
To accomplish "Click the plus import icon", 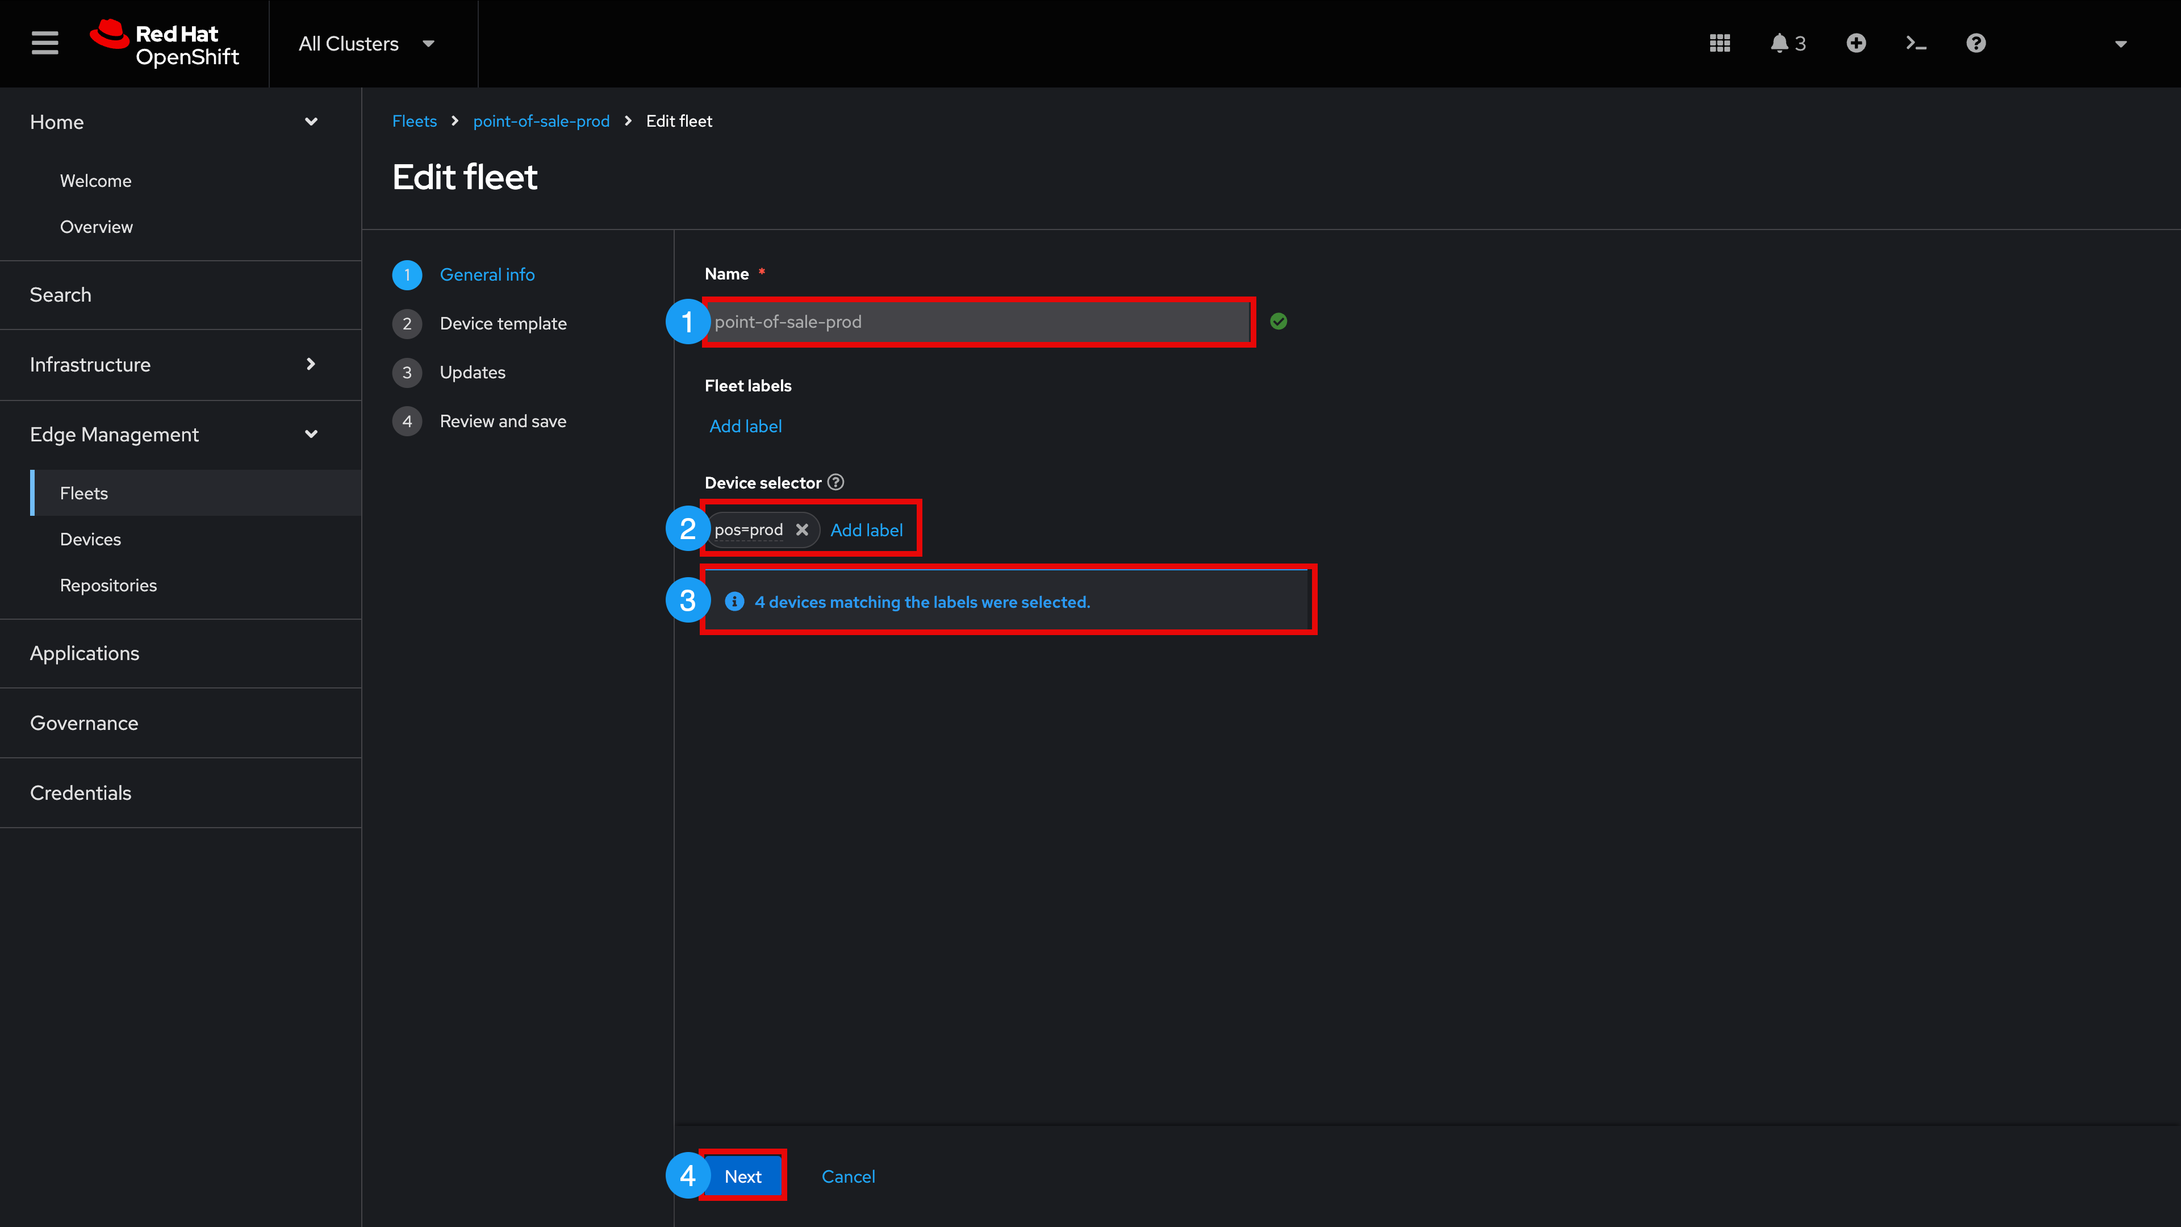I will pos(1856,43).
